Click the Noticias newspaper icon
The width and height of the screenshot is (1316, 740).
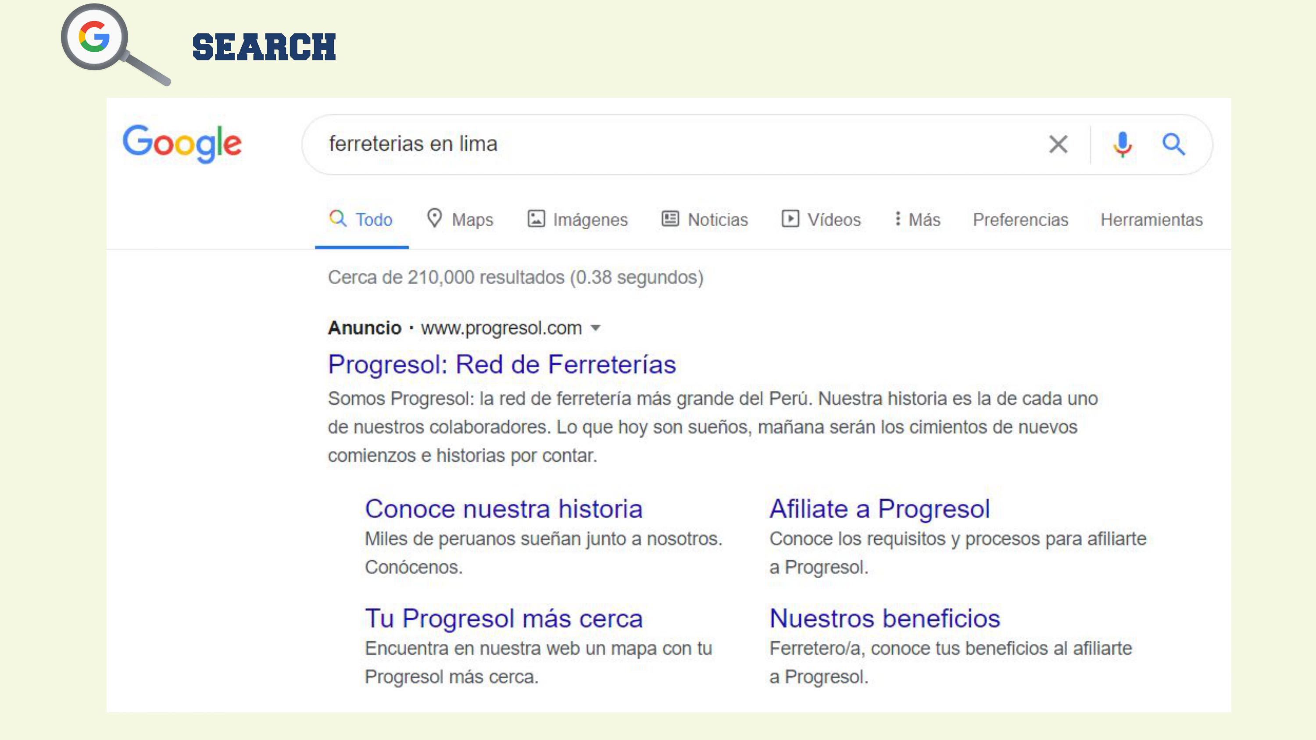tap(670, 219)
